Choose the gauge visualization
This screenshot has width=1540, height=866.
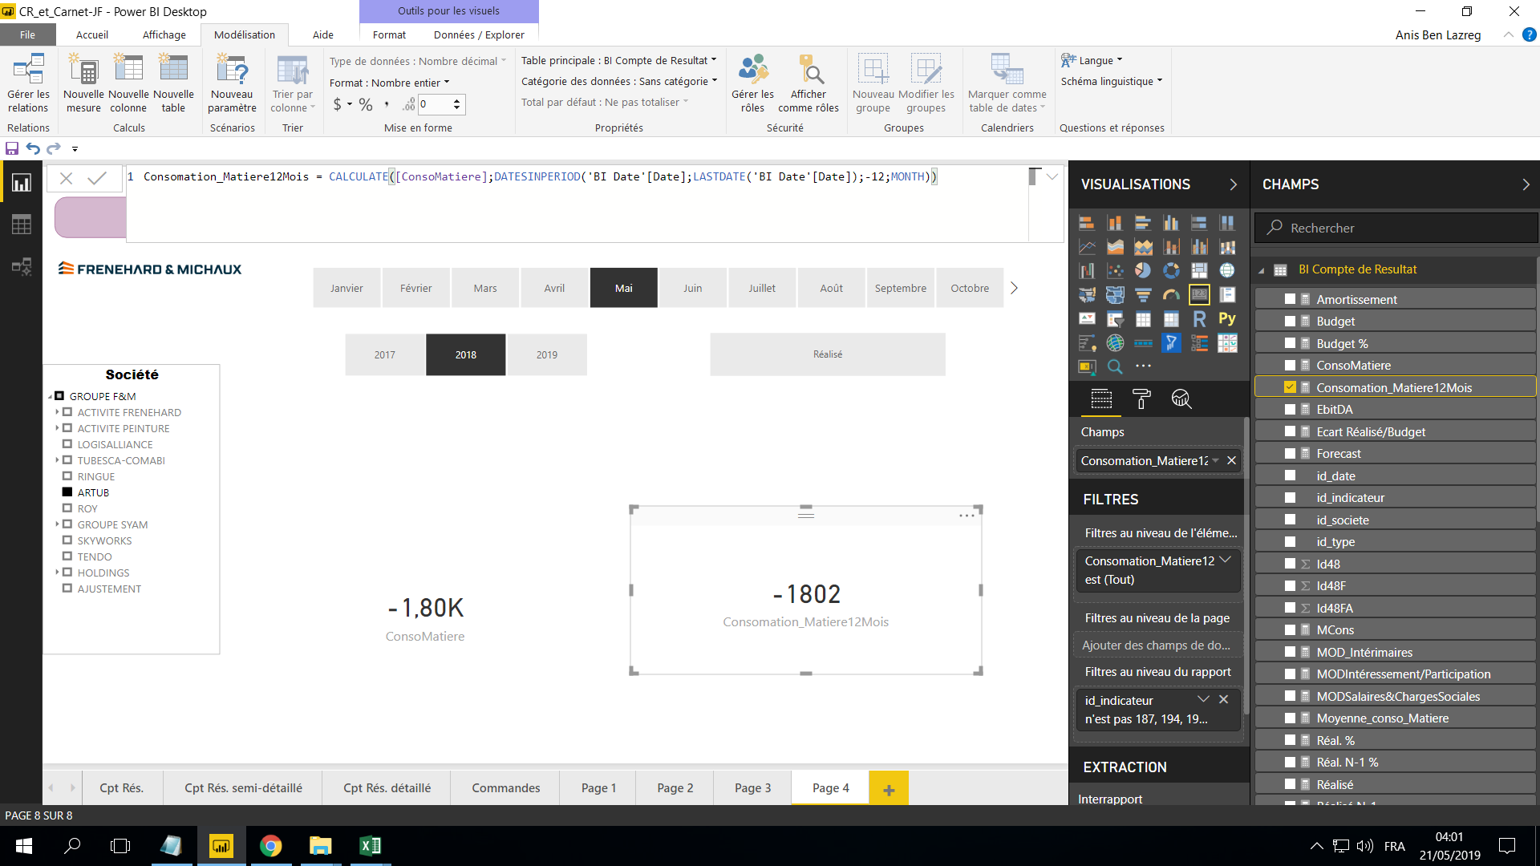point(1171,295)
